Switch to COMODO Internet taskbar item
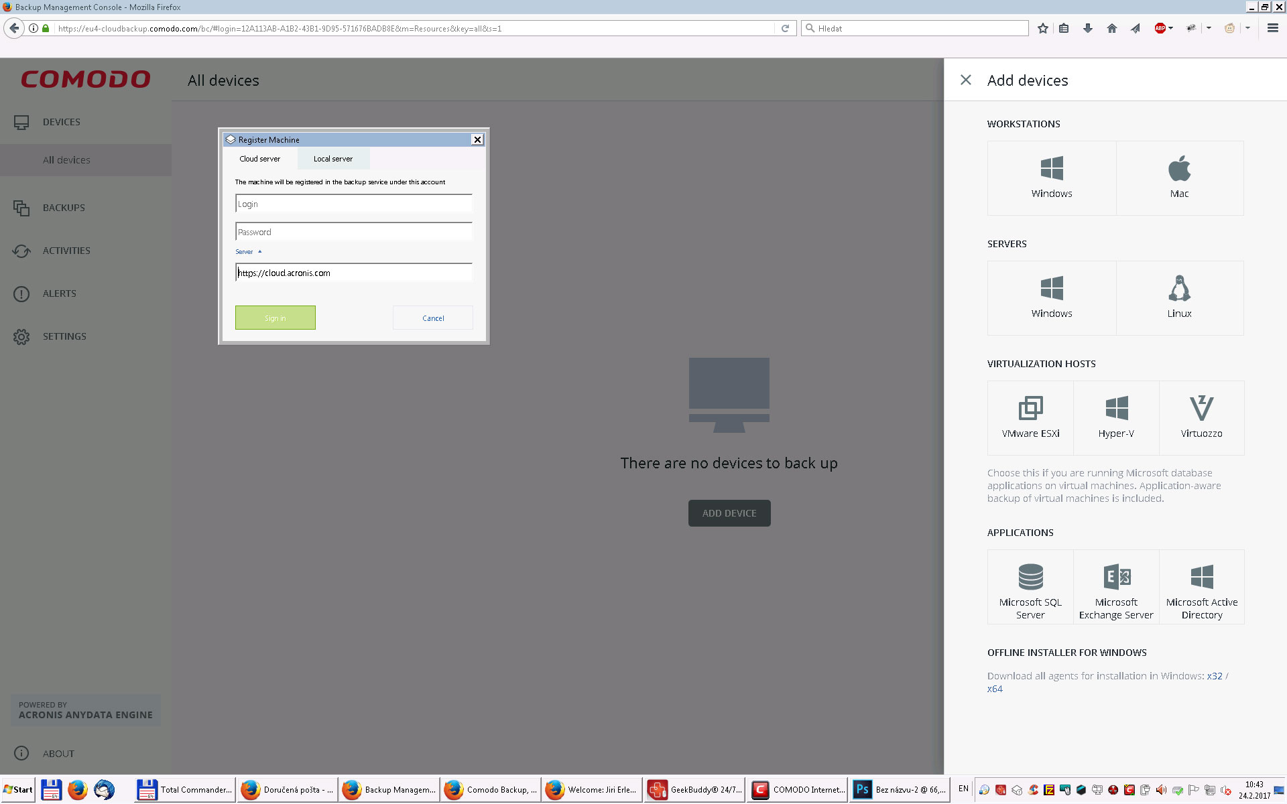Viewport: 1287px width, 804px height. (798, 790)
